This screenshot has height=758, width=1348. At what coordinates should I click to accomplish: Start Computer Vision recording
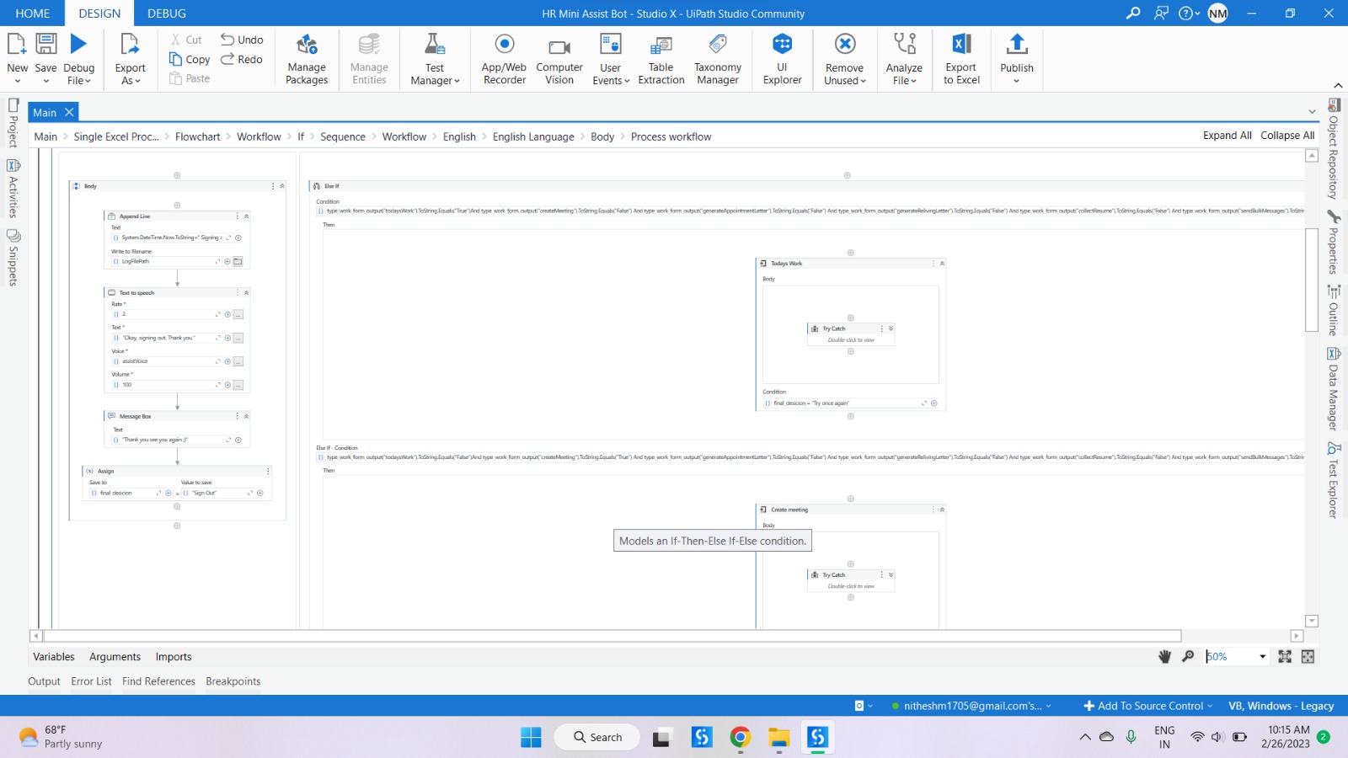click(559, 59)
